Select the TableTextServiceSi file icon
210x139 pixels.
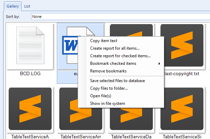[182, 109]
